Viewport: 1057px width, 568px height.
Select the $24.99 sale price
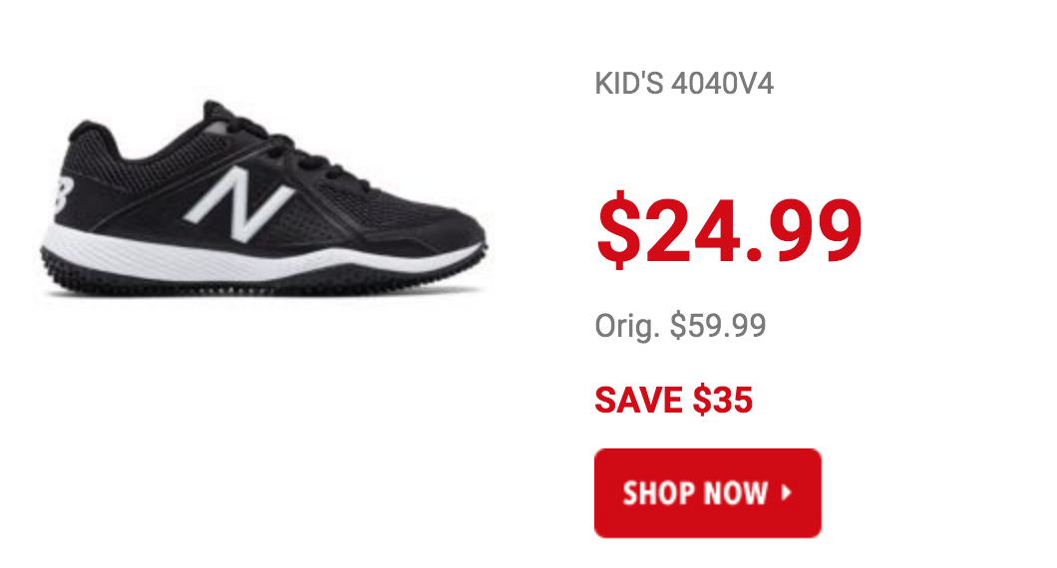coord(729,230)
